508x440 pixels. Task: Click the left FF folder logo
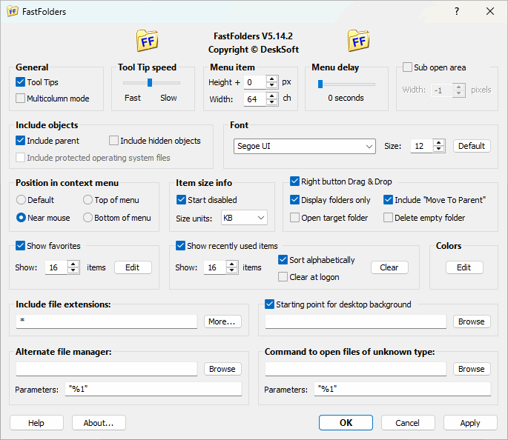tap(147, 41)
